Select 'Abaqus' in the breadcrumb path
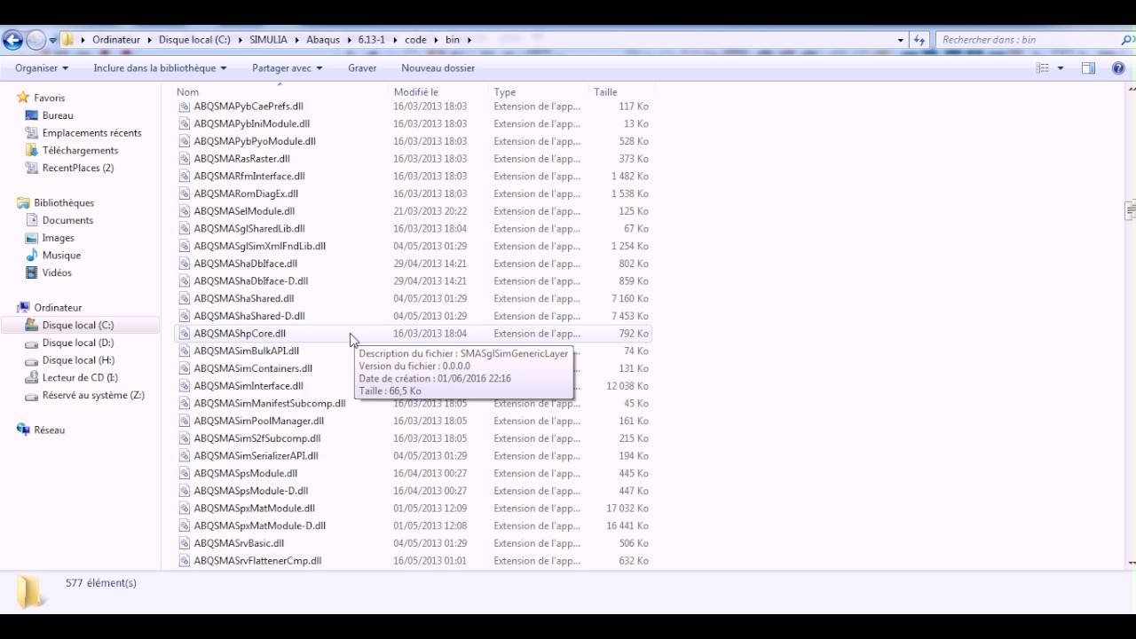 pyautogui.click(x=323, y=40)
